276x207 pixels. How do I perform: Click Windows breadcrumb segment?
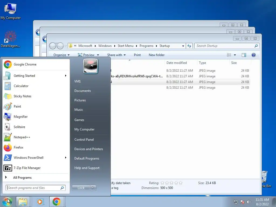pos(105,46)
